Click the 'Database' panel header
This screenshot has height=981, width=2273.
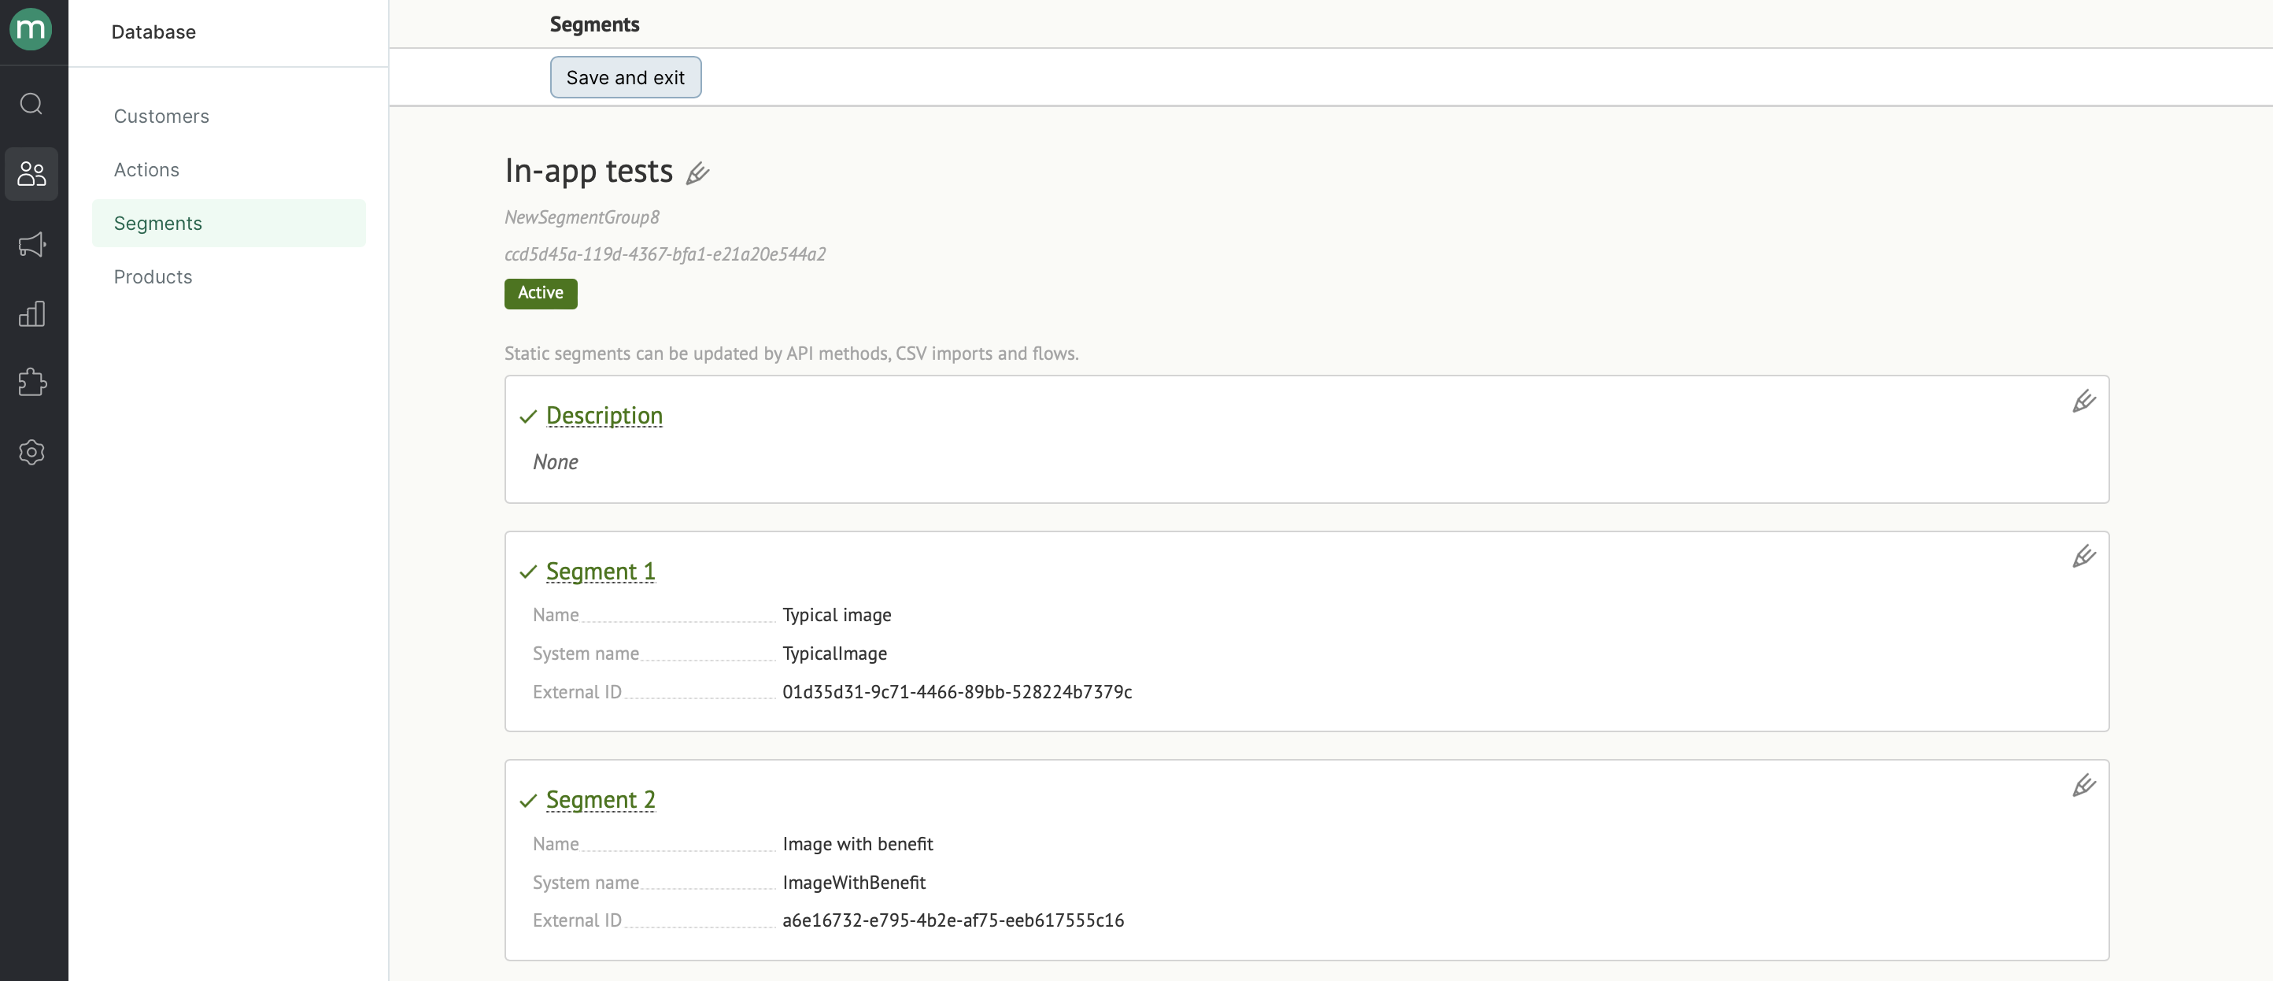click(153, 32)
